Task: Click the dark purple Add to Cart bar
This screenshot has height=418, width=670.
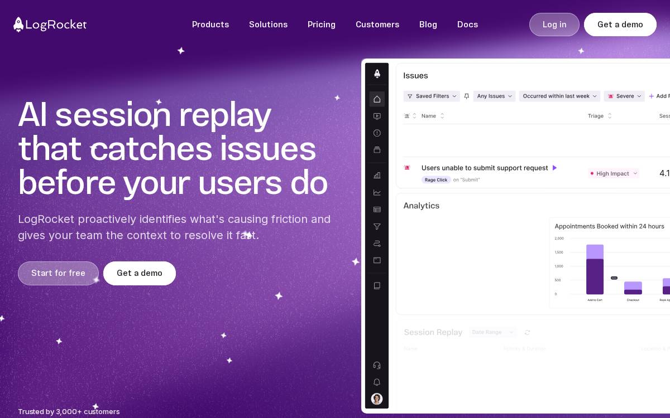Action: click(x=595, y=276)
